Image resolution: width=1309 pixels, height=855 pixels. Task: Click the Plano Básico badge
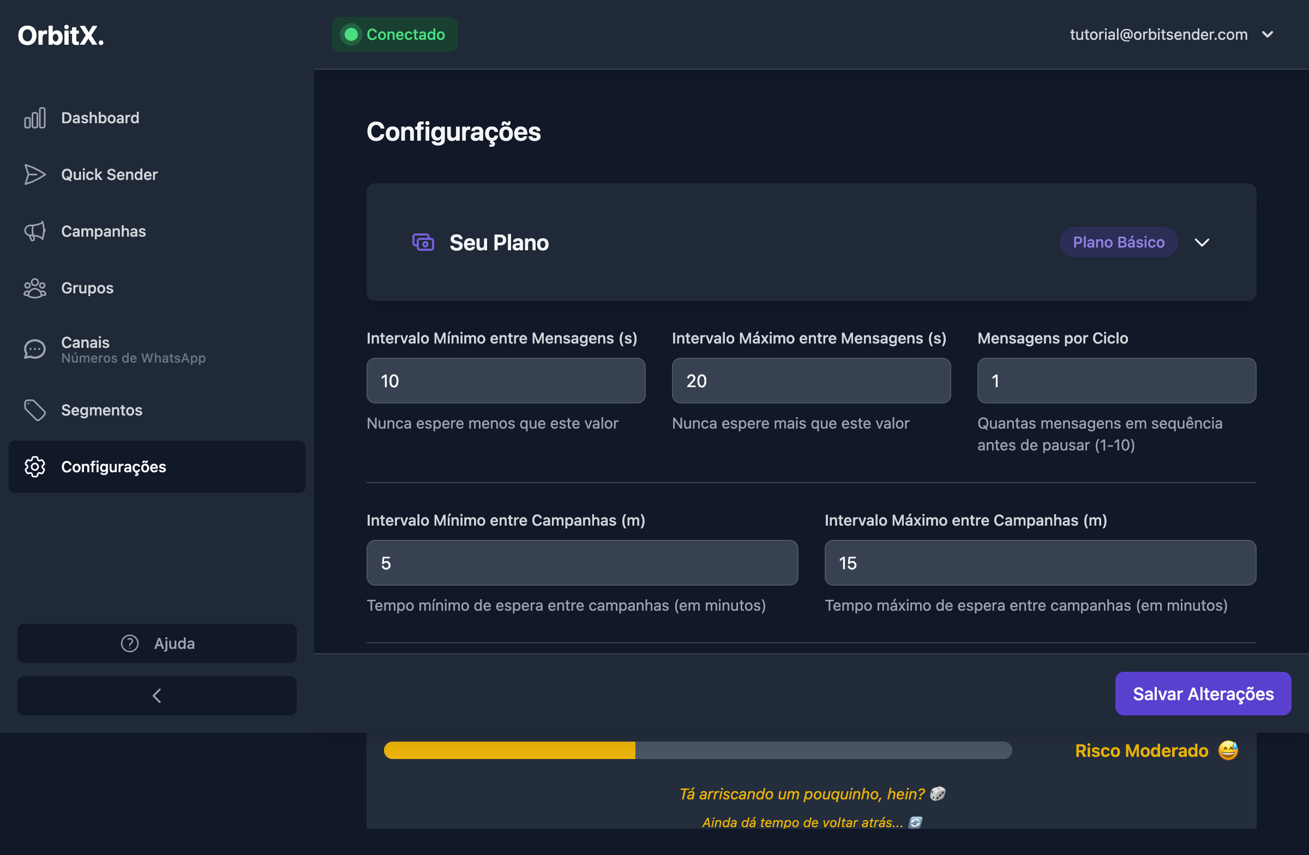pyautogui.click(x=1119, y=242)
